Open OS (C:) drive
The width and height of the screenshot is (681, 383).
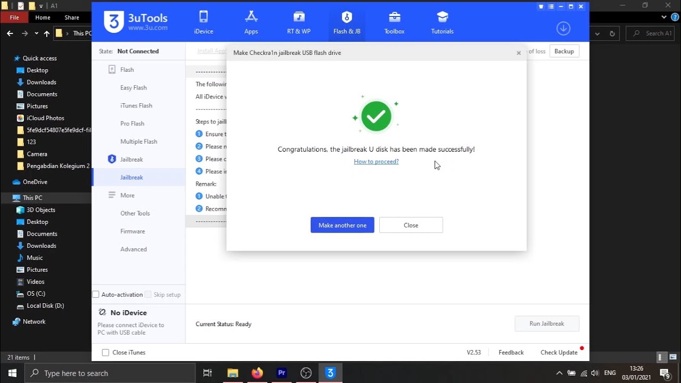pyautogui.click(x=36, y=294)
